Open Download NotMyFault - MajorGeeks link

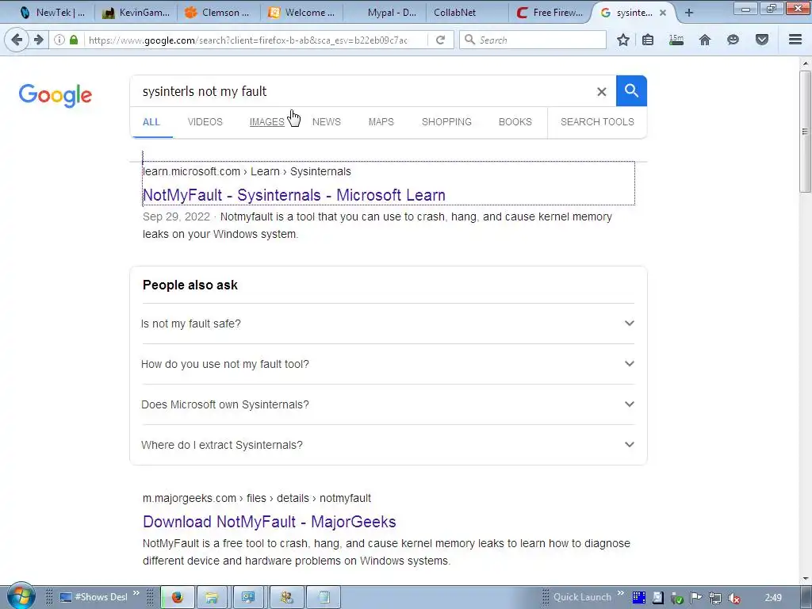(x=270, y=522)
